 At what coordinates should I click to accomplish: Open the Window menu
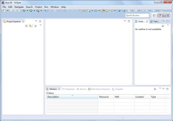tap(54, 7)
